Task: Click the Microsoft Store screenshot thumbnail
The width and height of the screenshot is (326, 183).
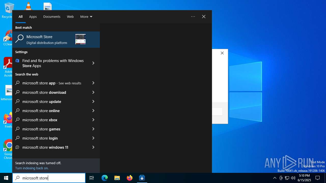Action: [80, 39]
